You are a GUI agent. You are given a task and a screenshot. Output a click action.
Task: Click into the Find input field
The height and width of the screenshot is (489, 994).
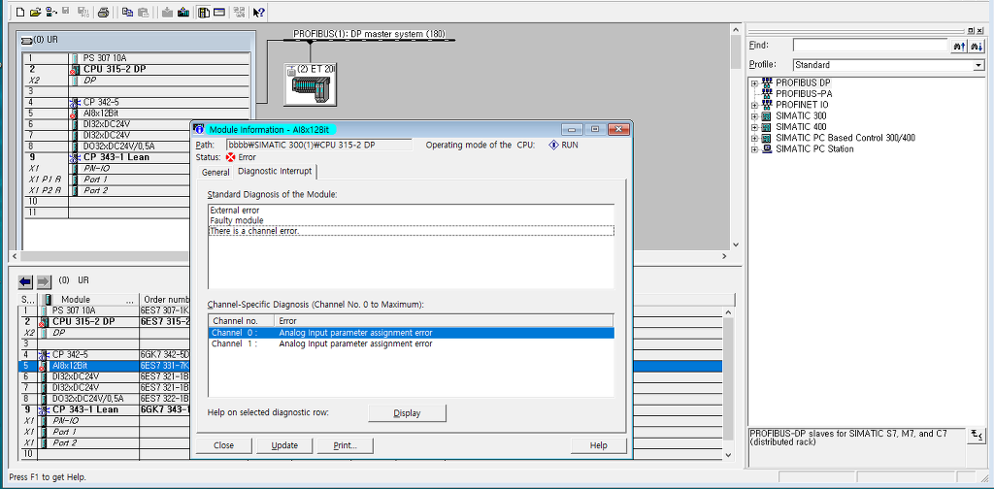(x=871, y=46)
